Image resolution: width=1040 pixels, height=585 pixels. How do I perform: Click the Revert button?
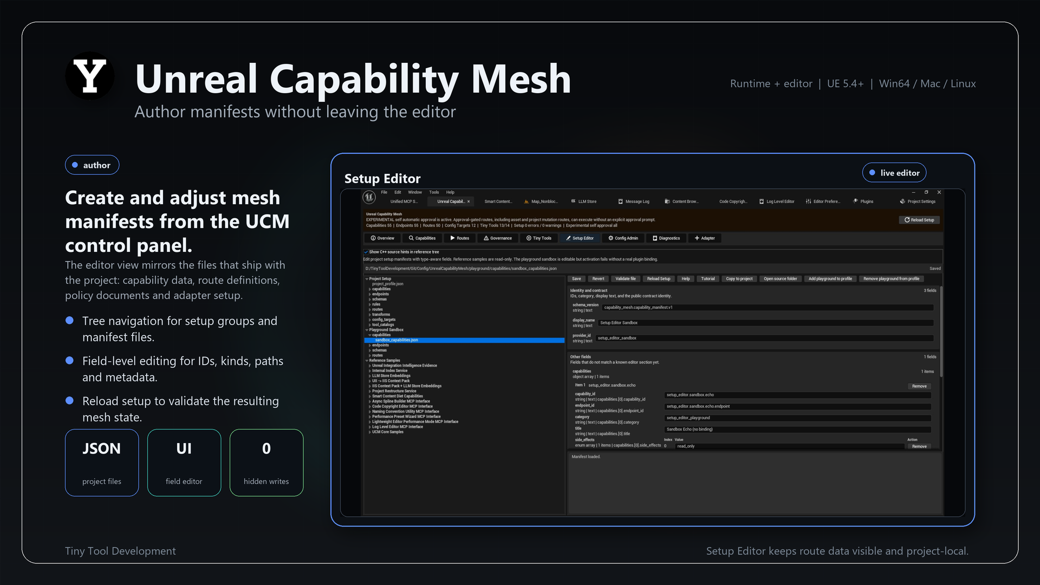tap(598, 279)
